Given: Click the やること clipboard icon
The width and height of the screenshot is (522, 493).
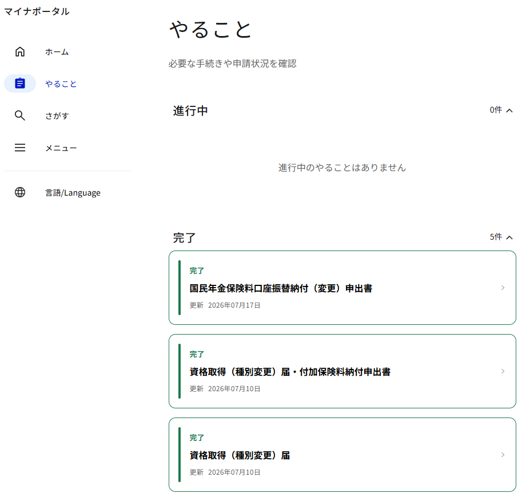Looking at the screenshot, I should [20, 84].
